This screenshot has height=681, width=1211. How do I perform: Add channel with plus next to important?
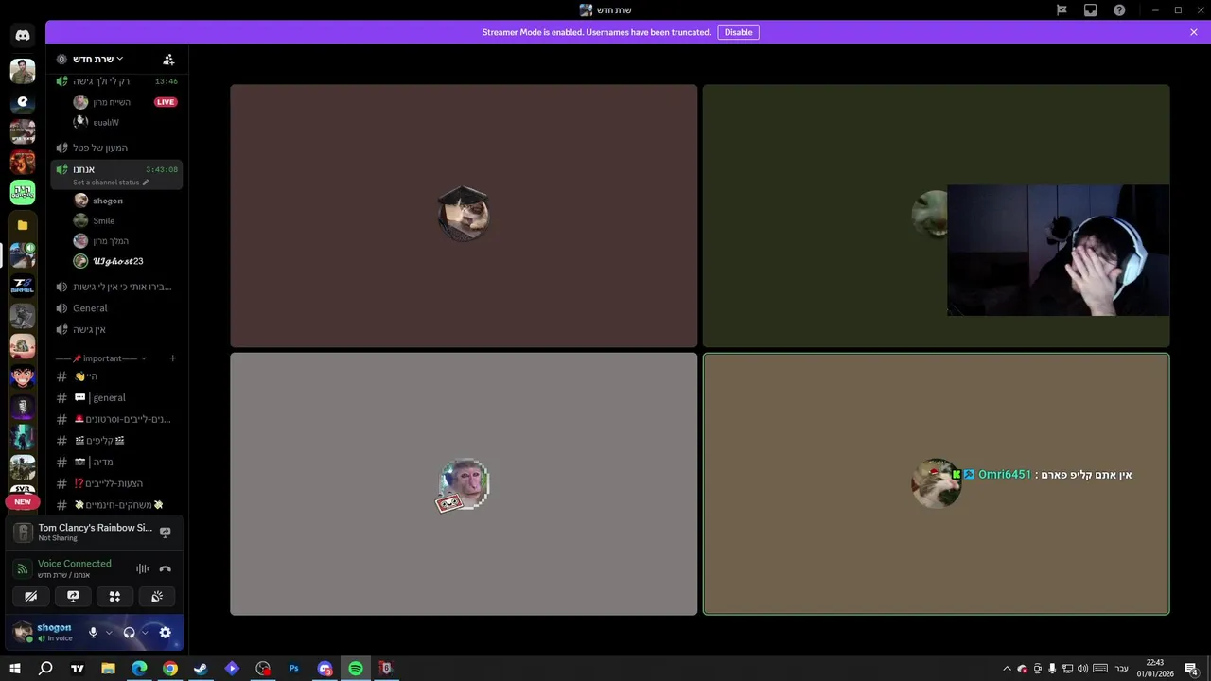coord(172,358)
